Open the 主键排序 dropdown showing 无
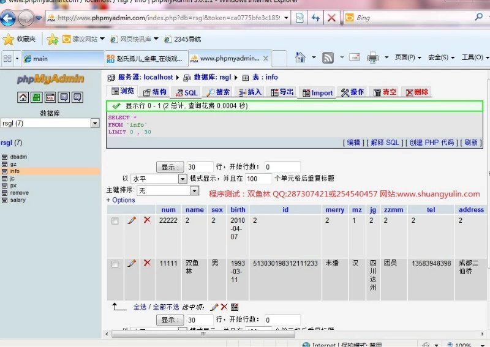The image size is (490, 347). [194, 190]
